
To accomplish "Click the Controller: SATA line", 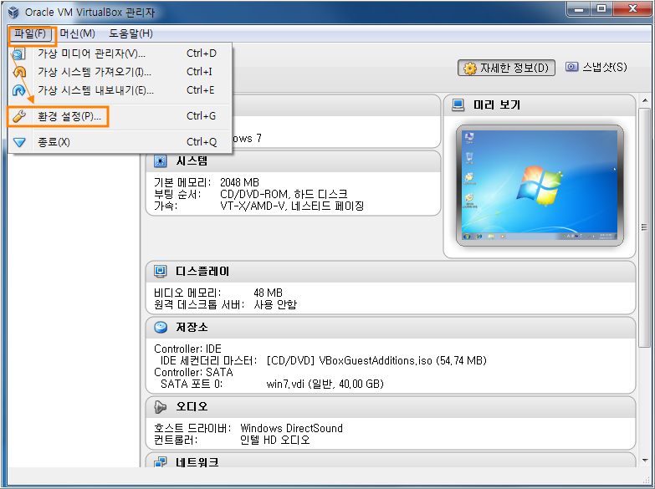I will coord(193,372).
